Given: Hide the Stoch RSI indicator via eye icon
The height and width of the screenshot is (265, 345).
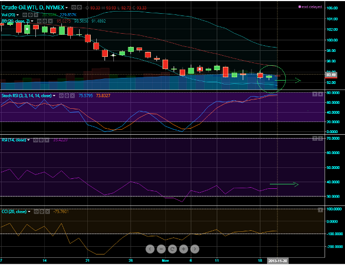Looking at the screenshot, I should click(60, 96).
